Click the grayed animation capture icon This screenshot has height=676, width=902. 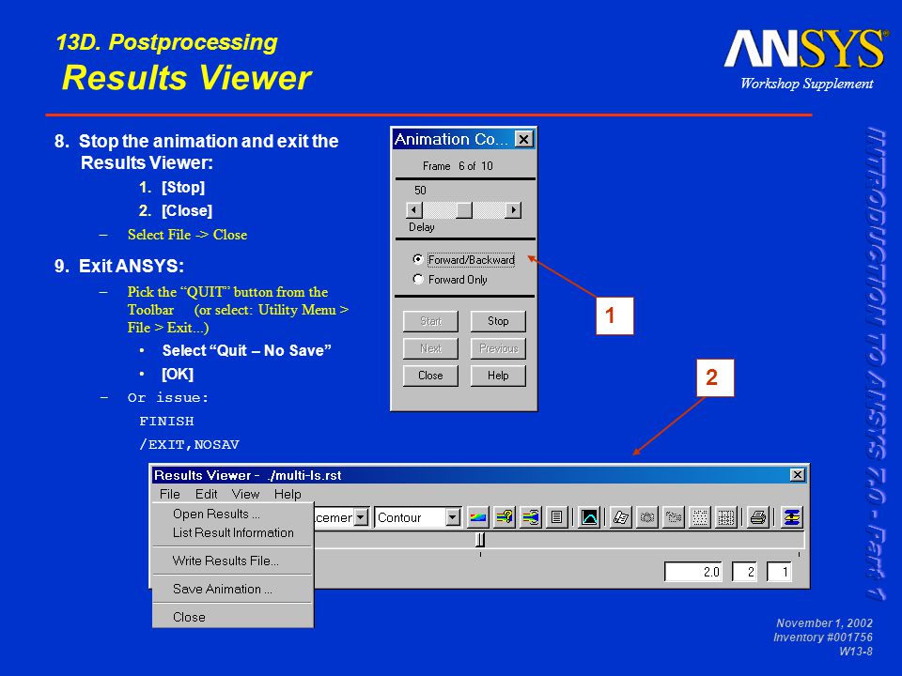pos(674,517)
